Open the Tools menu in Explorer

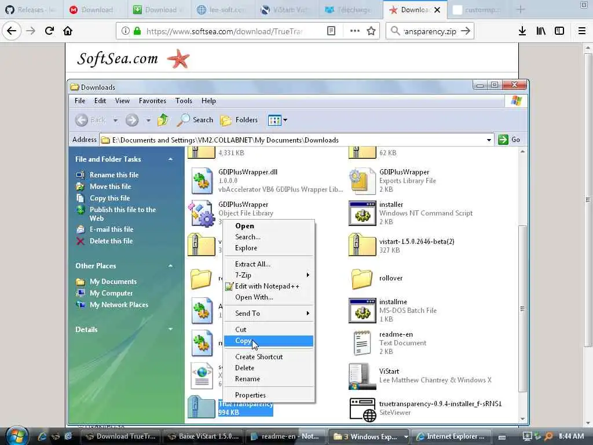pos(184,101)
